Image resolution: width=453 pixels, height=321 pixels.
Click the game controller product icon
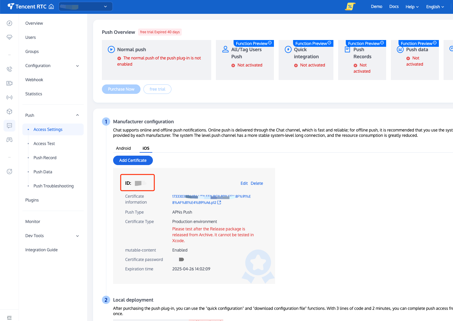[x=9, y=139]
